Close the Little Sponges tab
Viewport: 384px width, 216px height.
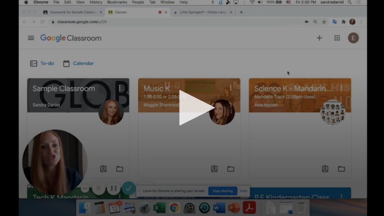(231, 12)
